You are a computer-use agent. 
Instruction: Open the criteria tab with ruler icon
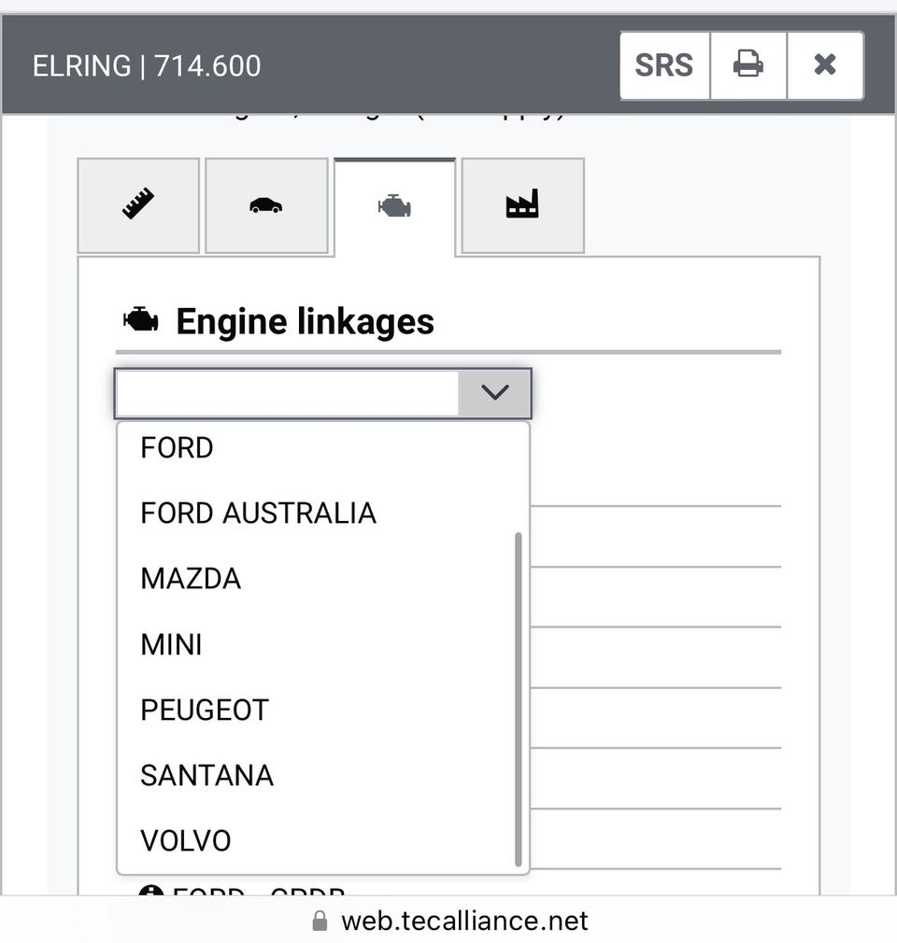138,205
